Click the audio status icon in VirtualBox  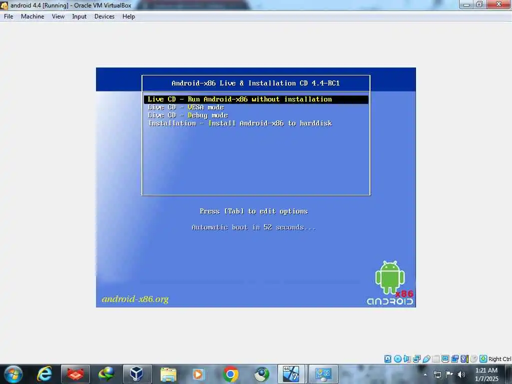pyautogui.click(x=407, y=359)
